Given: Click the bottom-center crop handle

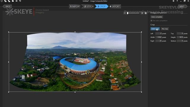Looking at the screenshot, I should [x=75, y=92].
